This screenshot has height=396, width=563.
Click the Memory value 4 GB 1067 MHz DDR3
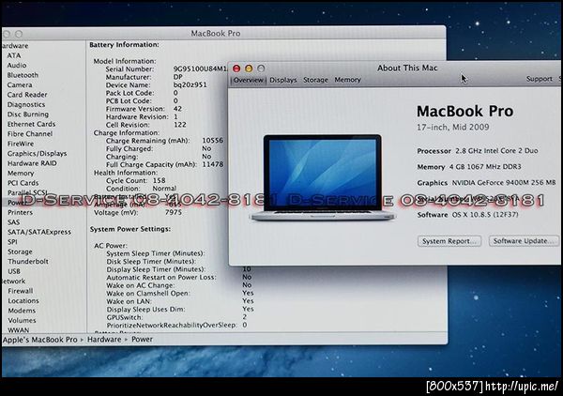tap(485, 167)
